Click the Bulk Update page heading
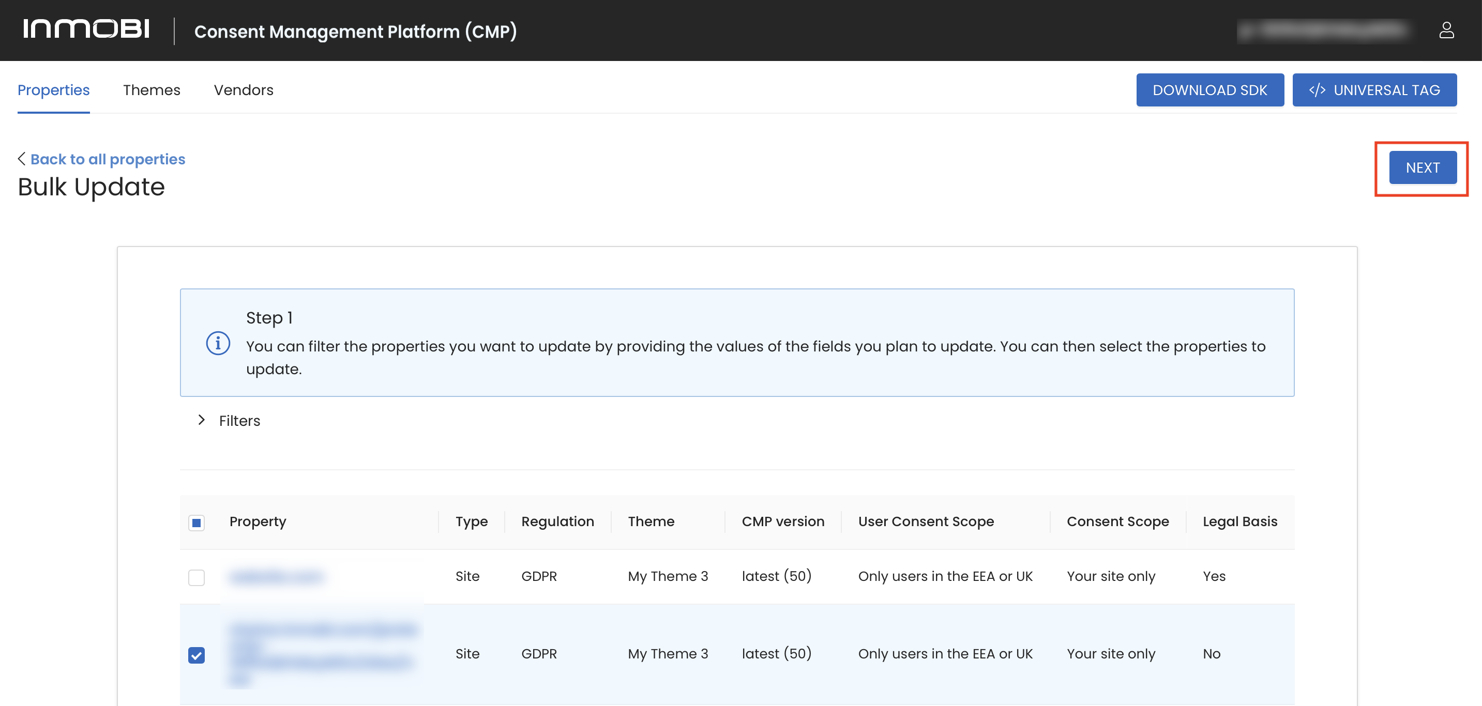The width and height of the screenshot is (1482, 706). (91, 187)
